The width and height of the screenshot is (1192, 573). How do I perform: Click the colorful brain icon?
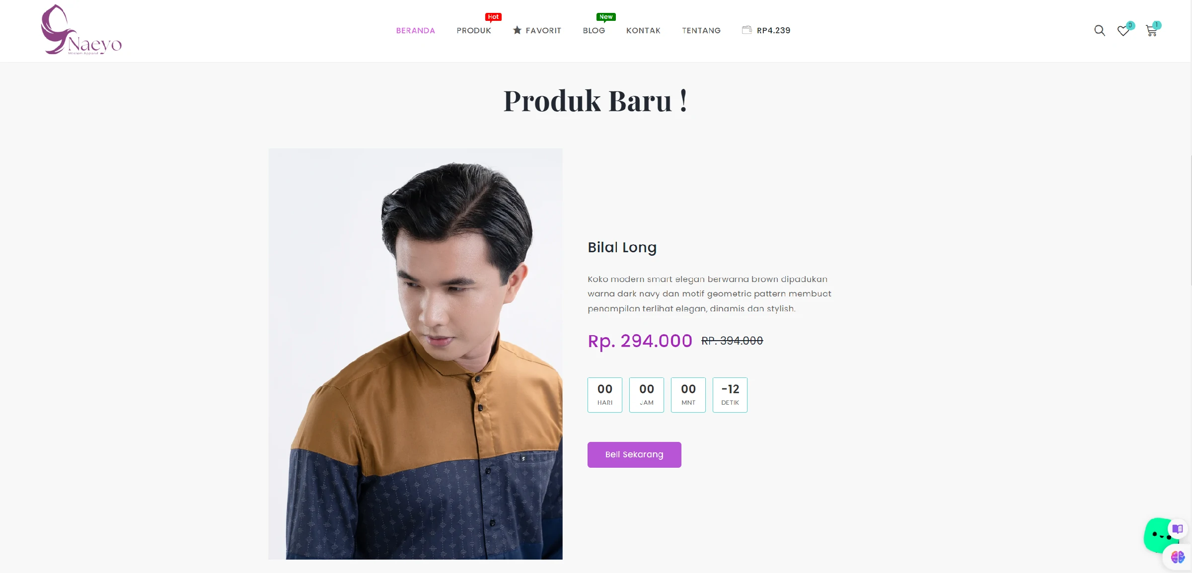(1178, 557)
